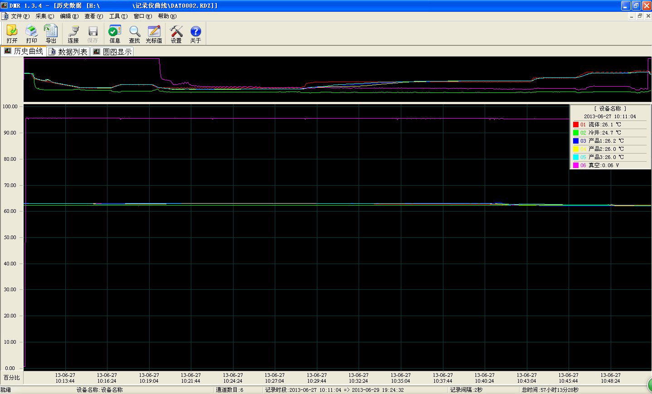652x394 pixels.
Task: Click status bar 总时间 duration text
Action: point(550,390)
